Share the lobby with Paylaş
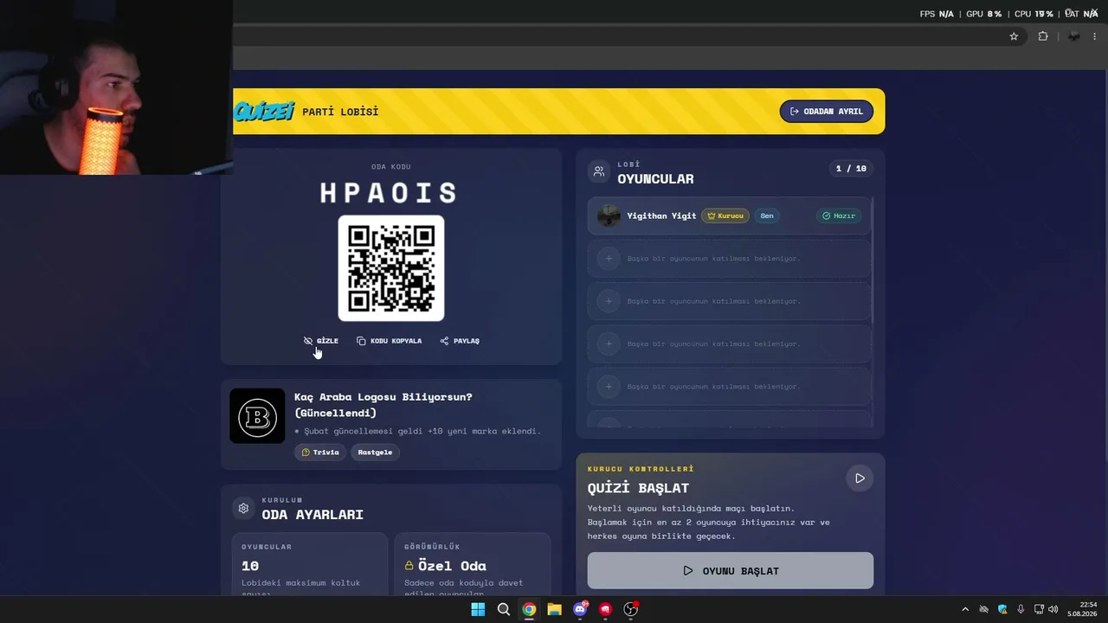The height and width of the screenshot is (623, 1108). tap(460, 341)
